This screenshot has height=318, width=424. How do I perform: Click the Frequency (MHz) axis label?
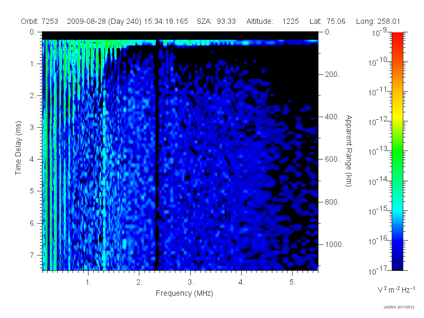tap(184, 294)
